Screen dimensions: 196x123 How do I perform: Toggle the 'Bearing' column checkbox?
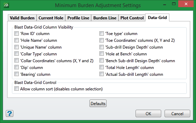pos(16,74)
